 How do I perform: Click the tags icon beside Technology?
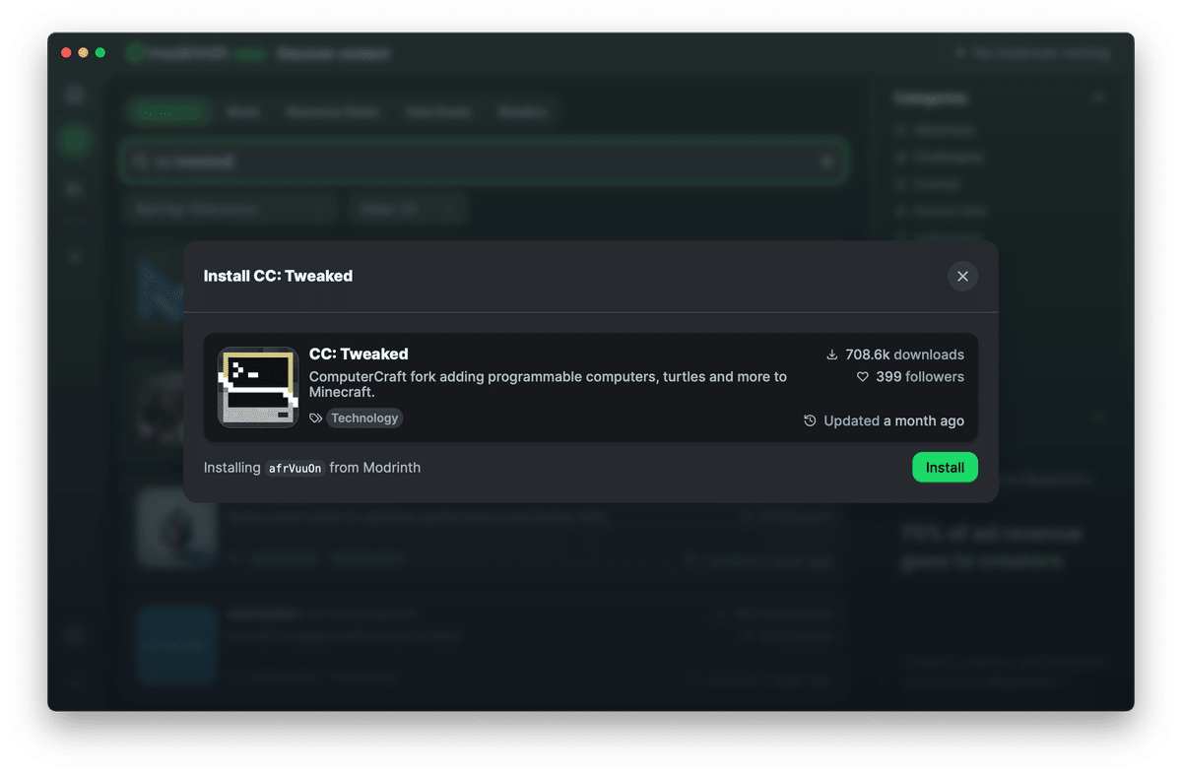pyautogui.click(x=316, y=419)
